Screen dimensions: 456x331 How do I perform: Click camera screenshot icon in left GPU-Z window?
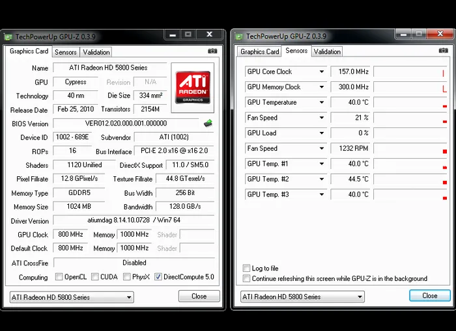pyautogui.click(x=212, y=51)
